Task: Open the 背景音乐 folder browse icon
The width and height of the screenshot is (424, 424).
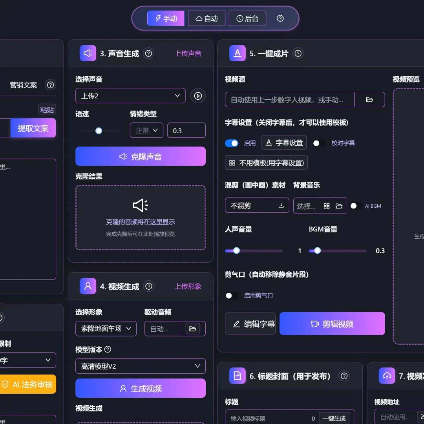Action: (339, 206)
